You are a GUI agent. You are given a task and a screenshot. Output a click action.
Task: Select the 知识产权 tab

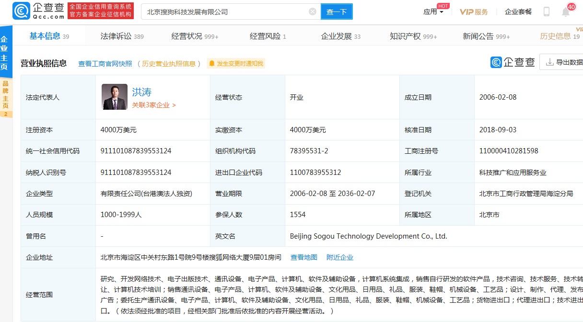(x=405, y=36)
